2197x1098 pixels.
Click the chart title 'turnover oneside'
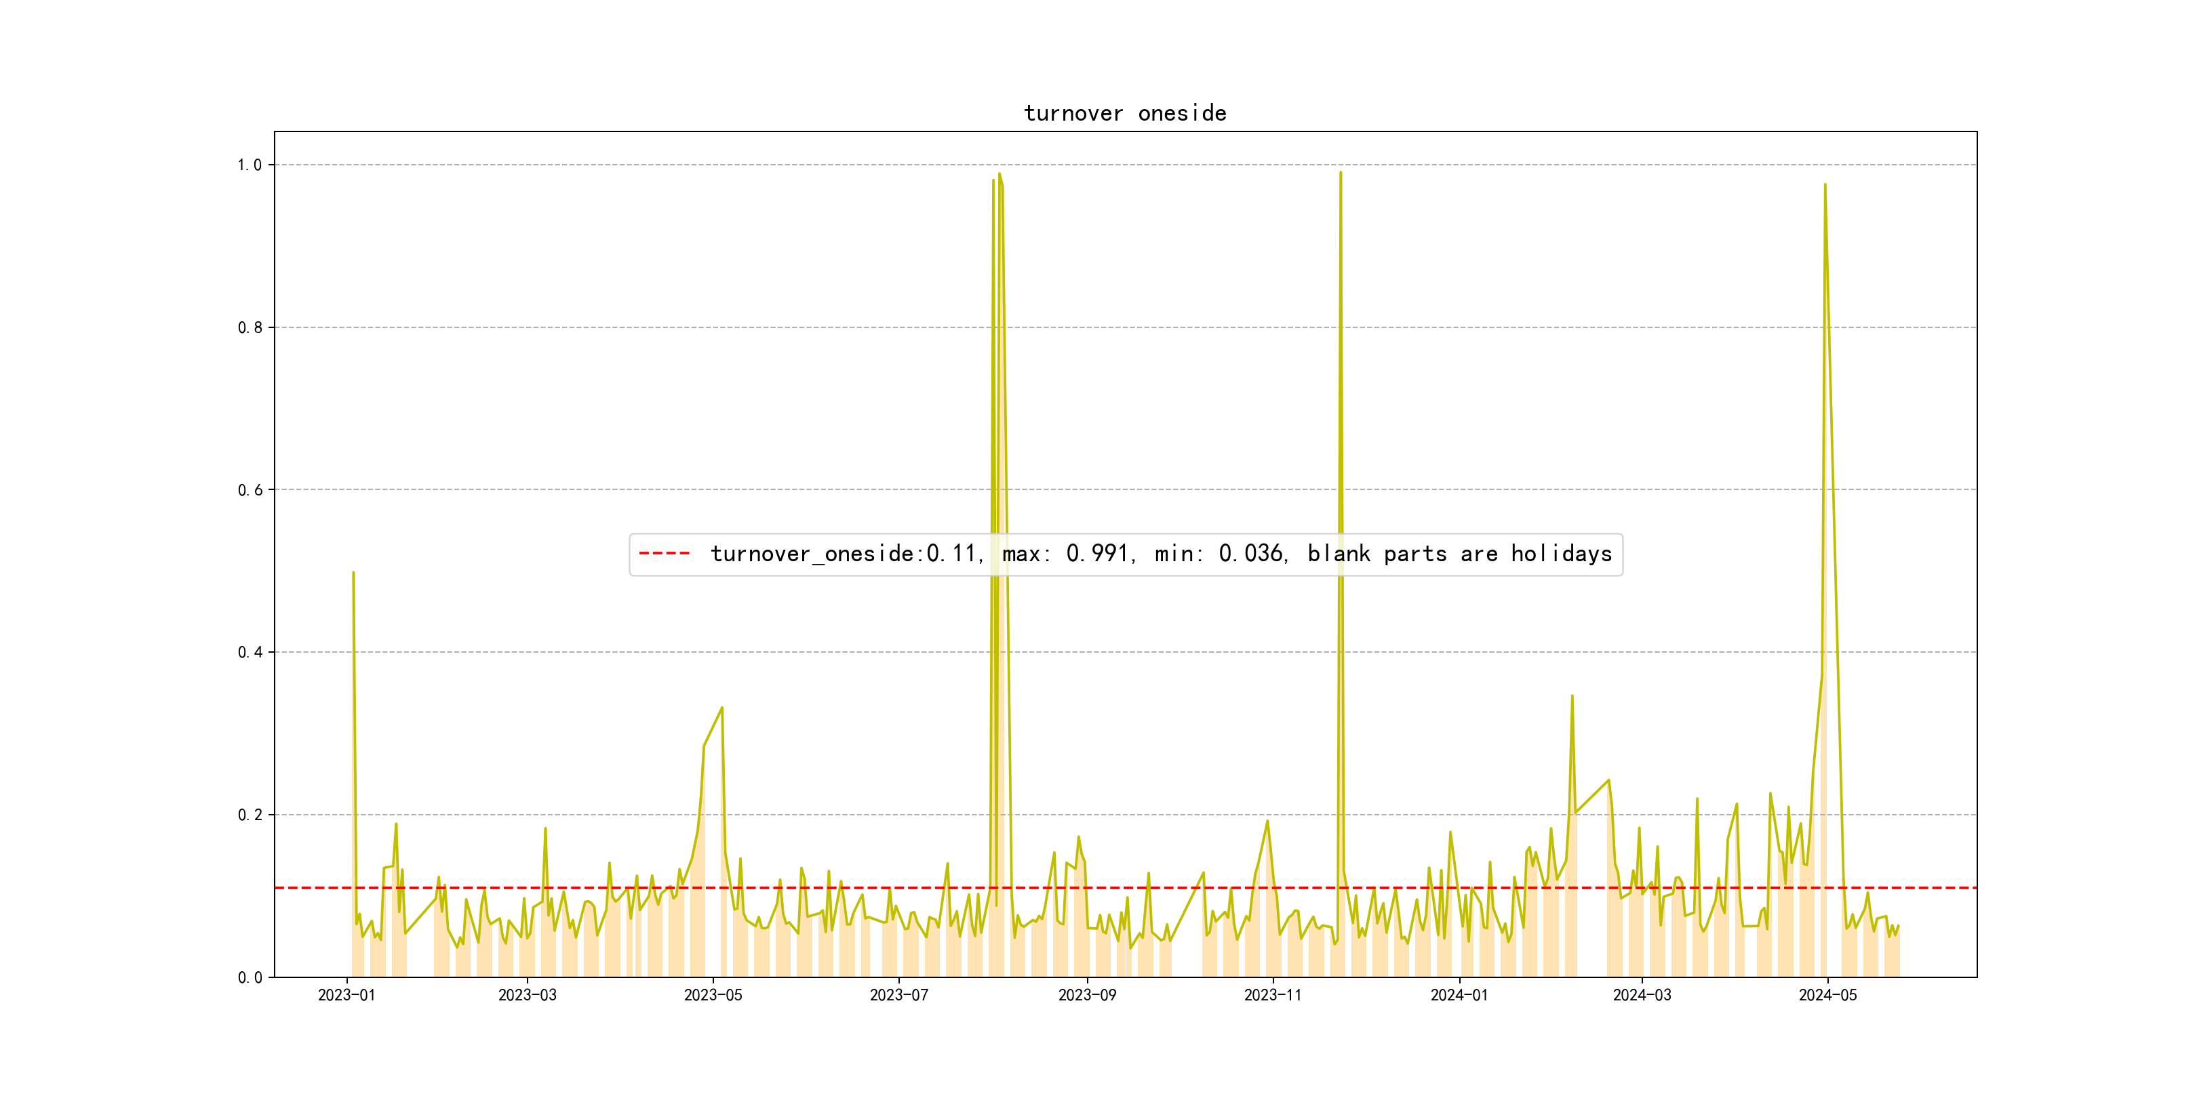point(1124,113)
